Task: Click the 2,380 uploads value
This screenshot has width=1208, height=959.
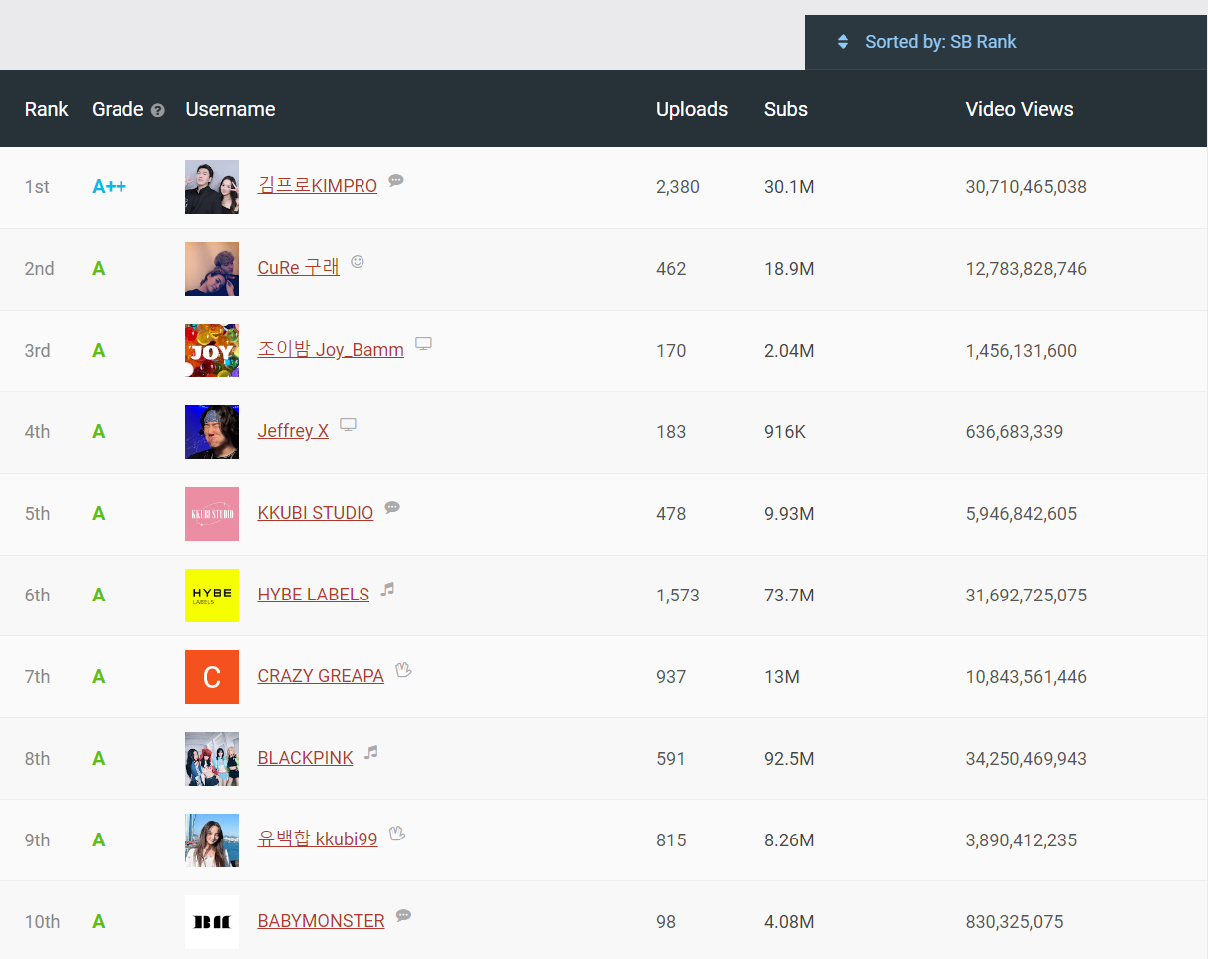Action: coord(678,187)
